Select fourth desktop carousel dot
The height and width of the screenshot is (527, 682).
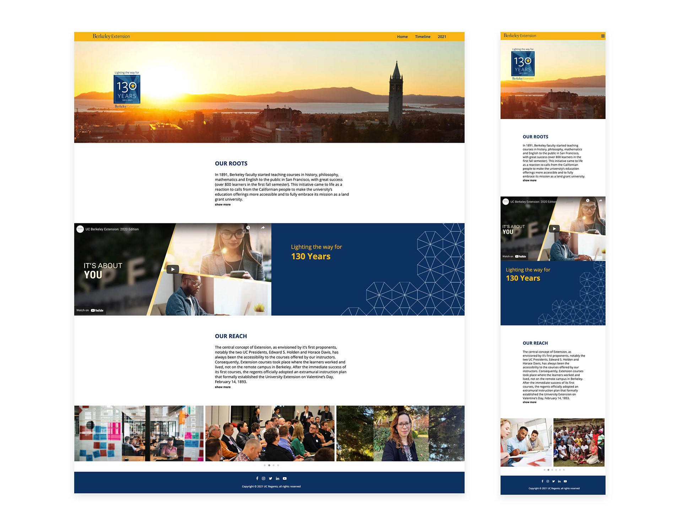point(278,465)
